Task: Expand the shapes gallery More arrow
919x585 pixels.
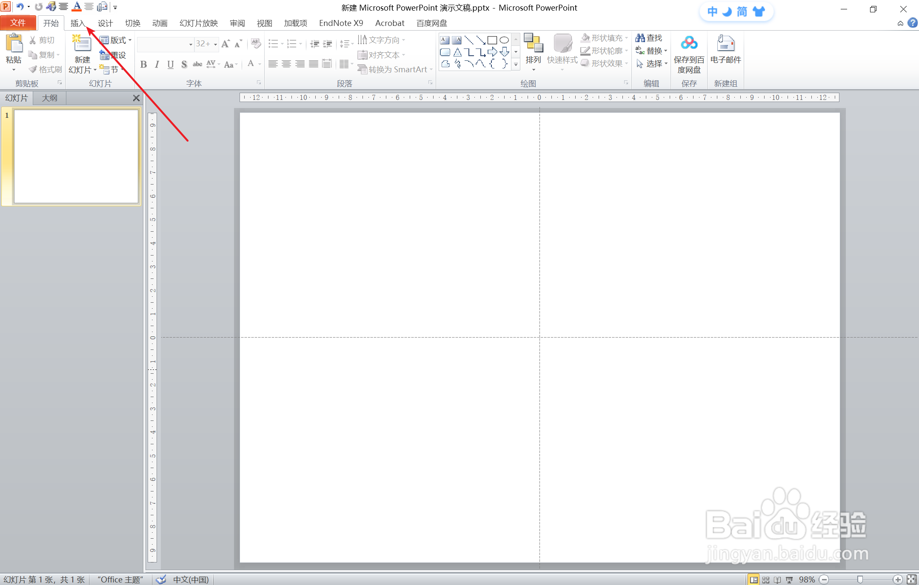Action: click(516, 65)
